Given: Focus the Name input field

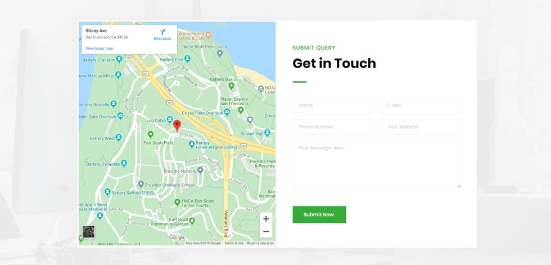Looking at the screenshot, I should [x=332, y=105].
